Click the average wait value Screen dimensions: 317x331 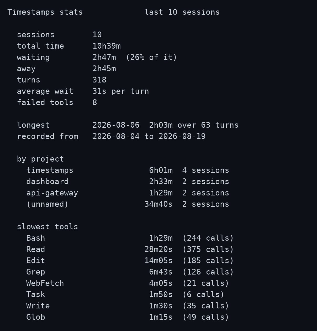pos(121,91)
